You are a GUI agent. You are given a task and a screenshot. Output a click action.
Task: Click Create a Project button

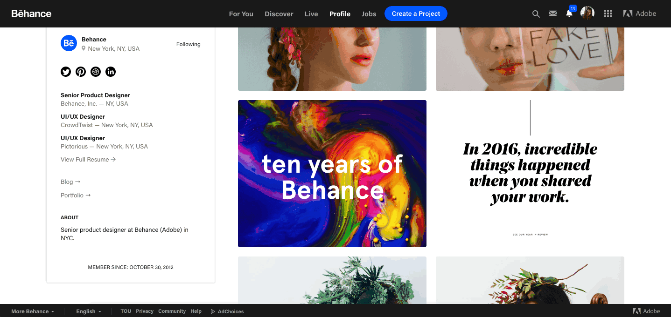tap(416, 13)
